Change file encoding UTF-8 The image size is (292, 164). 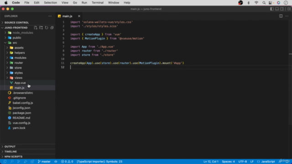243,162
